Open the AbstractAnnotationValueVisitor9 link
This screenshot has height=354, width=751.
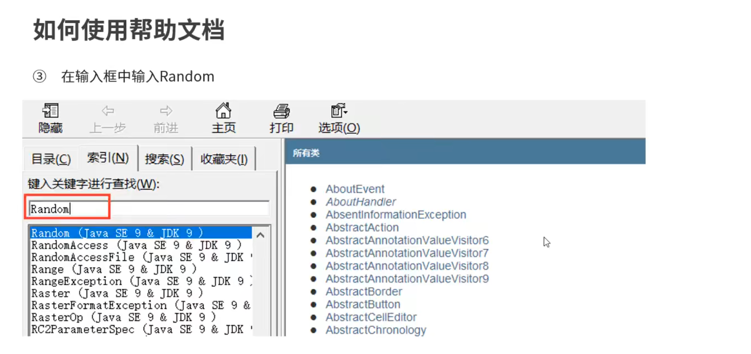pos(407,279)
